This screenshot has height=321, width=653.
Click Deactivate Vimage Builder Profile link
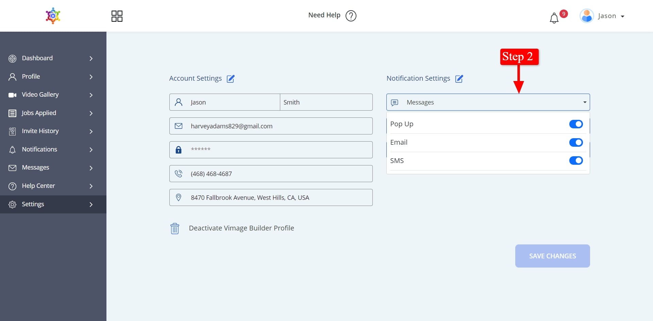[241, 228]
